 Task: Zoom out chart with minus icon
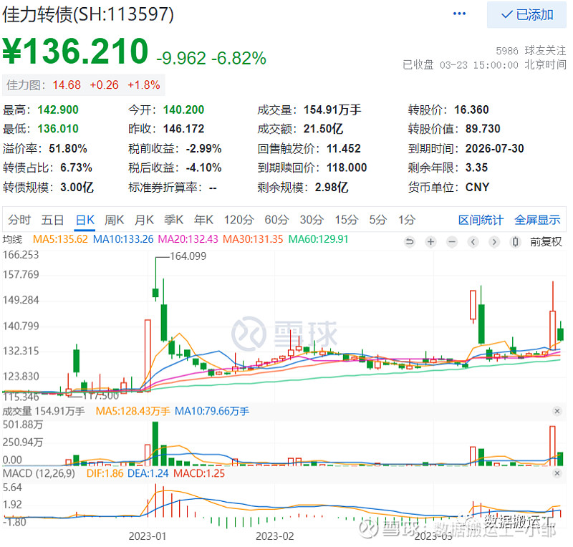point(452,241)
